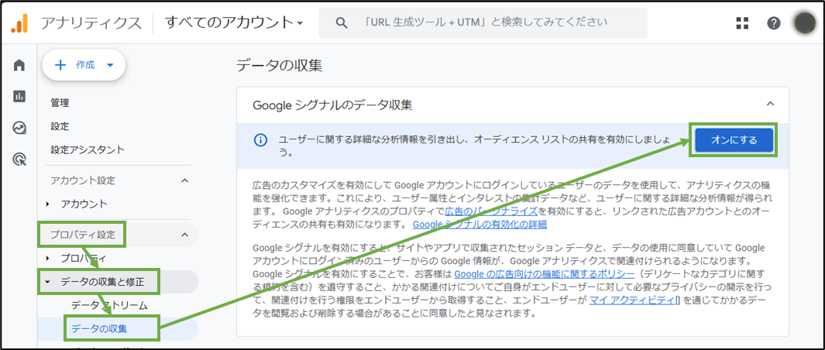
Task: Open Google の広告向けの機能に関するポリシー link
Action: (544, 273)
